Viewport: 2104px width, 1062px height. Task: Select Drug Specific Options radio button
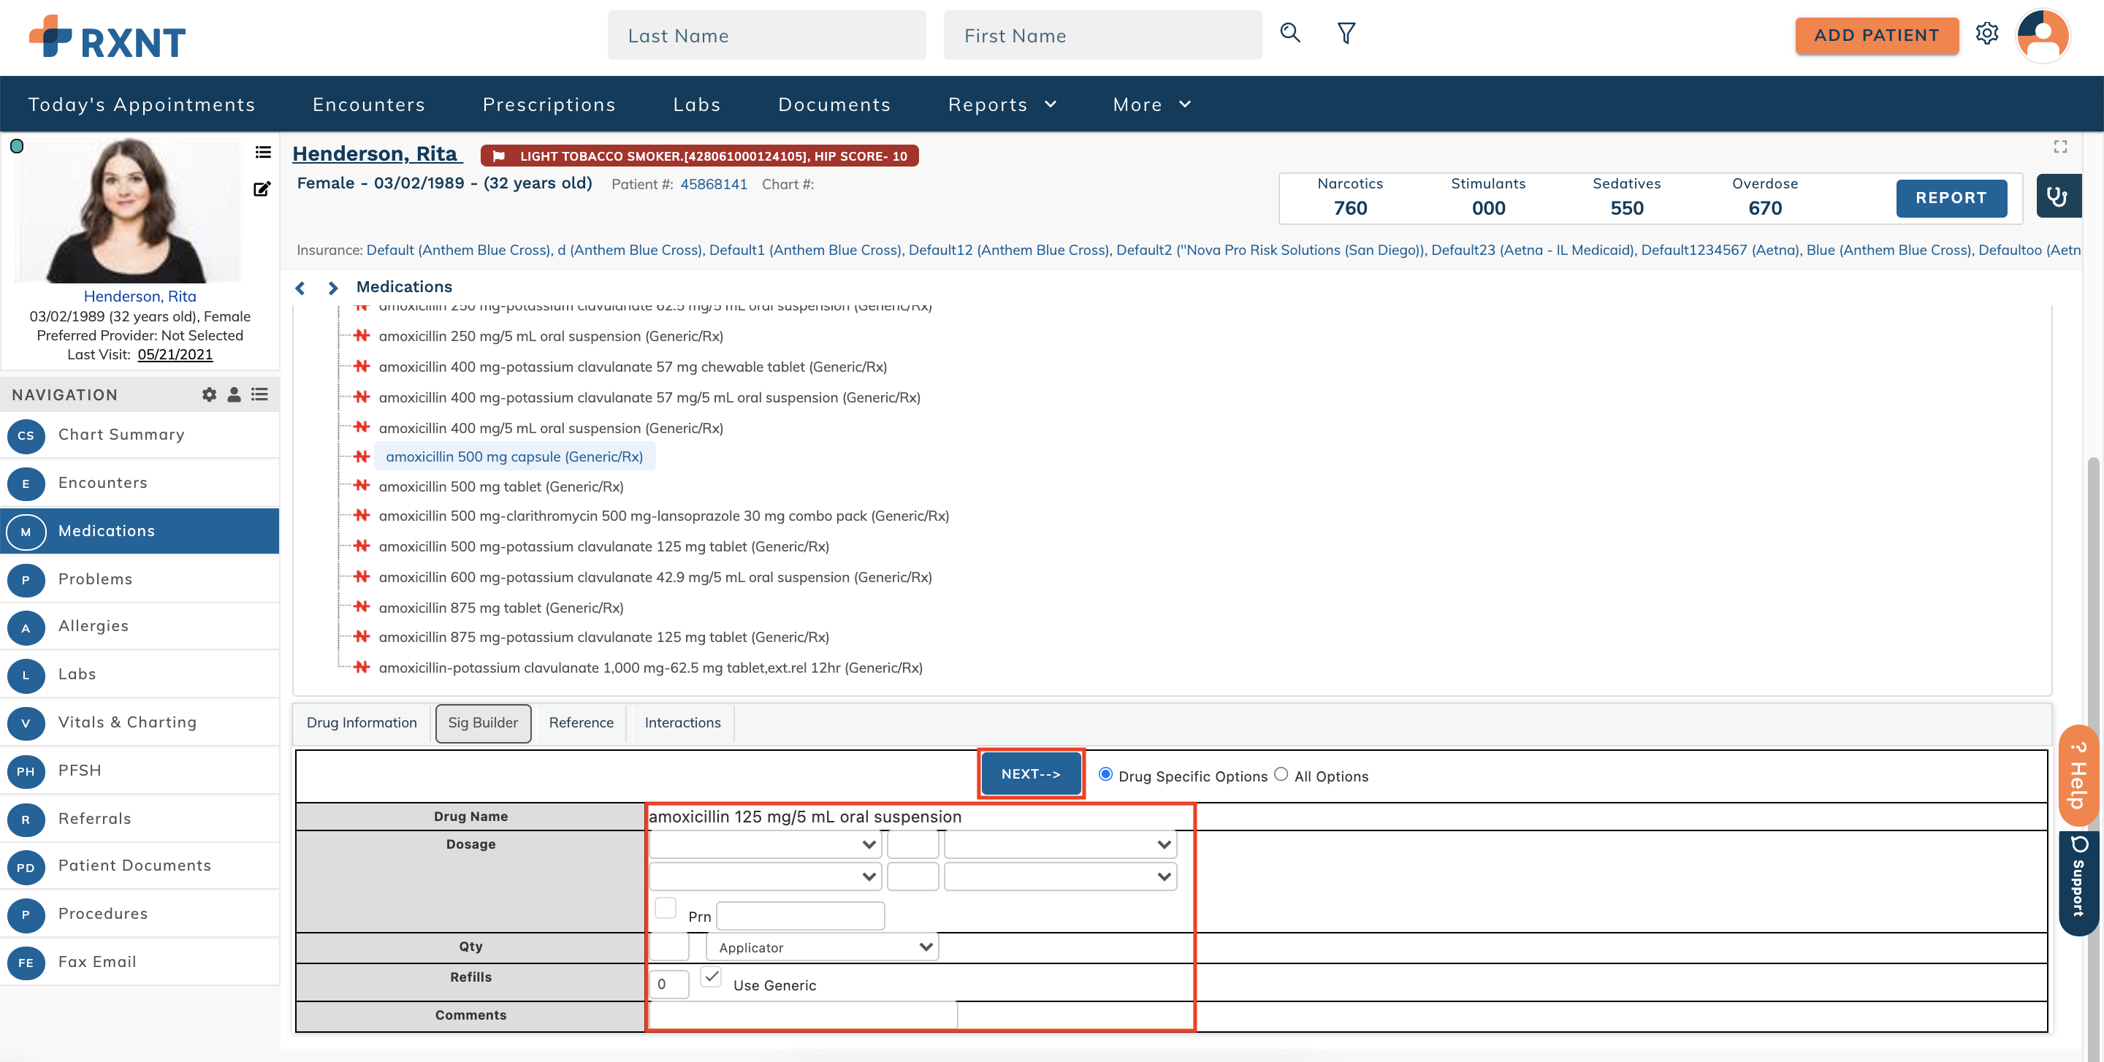click(x=1105, y=773)
